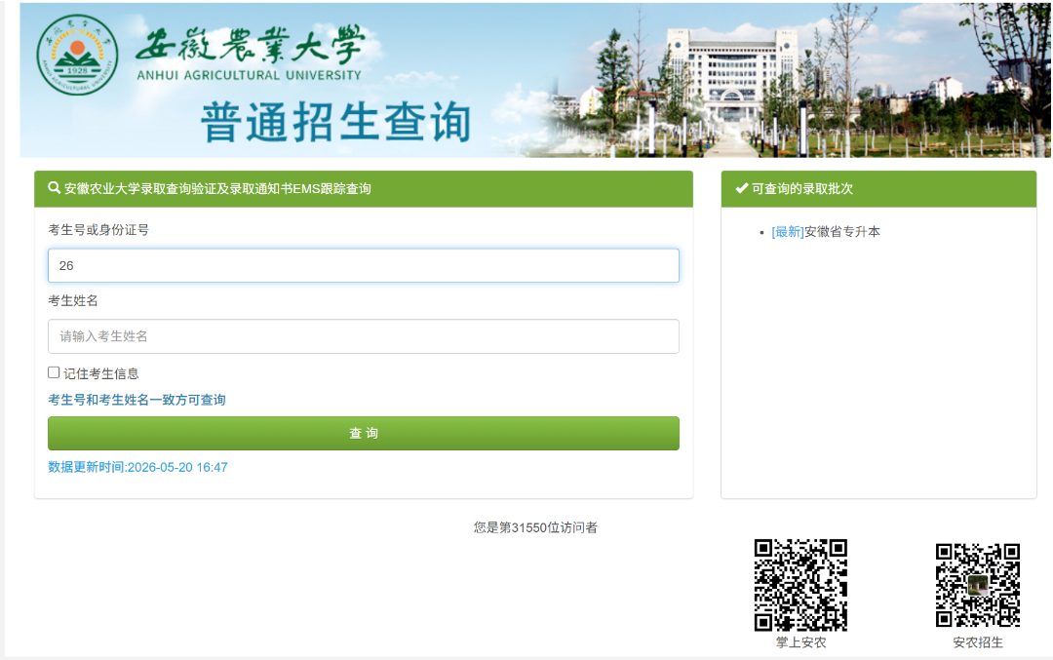This screenshot has height=660, width=1053.
Task: Click the 可查询的录取批次 panel heading
Action: [x=801, y=189]
